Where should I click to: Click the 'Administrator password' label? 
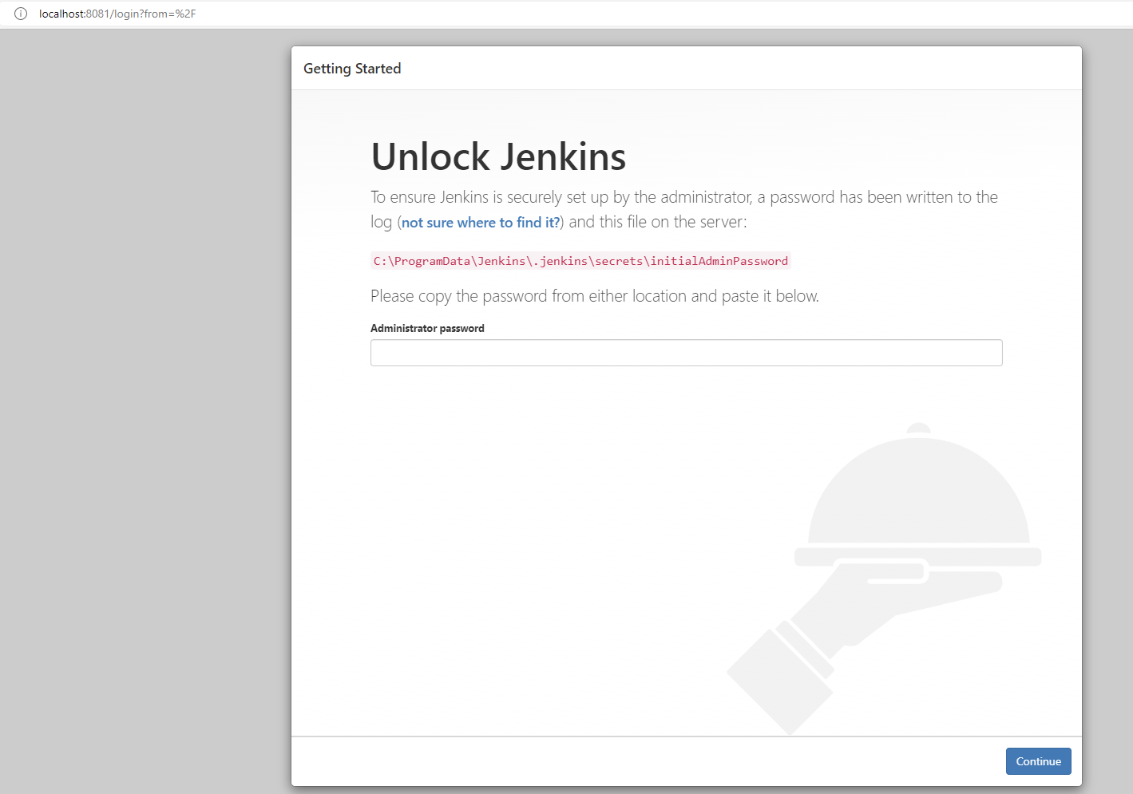click(427, 328)
